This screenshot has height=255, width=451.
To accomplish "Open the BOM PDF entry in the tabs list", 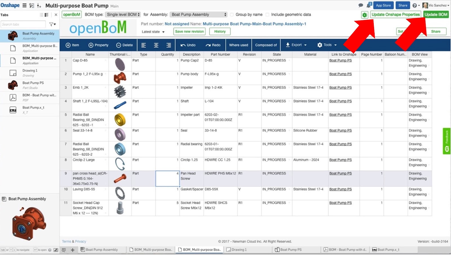I will (x=30, y=97).
